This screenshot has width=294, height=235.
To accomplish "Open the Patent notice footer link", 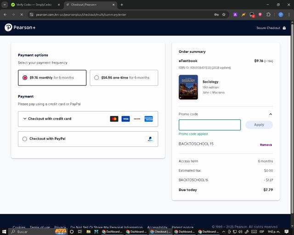I will tap(183, 227).
